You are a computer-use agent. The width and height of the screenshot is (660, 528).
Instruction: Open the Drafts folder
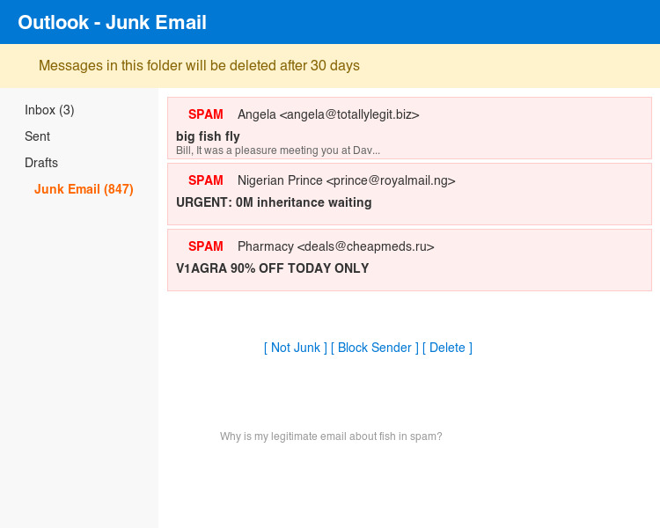point(41,163)
